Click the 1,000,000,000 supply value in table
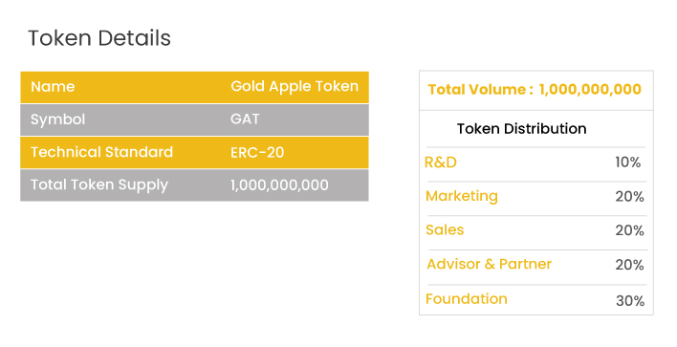The height and width of the screenshot is (347, 677). 279,185
